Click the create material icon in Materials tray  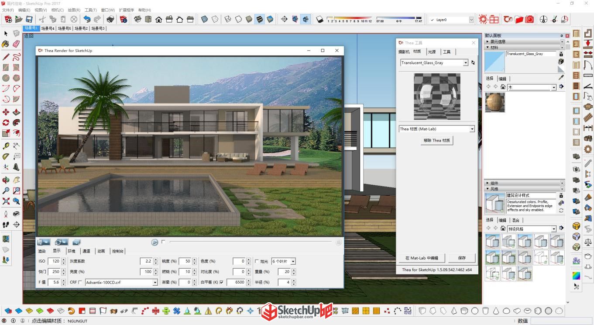[x=561, y=61]
